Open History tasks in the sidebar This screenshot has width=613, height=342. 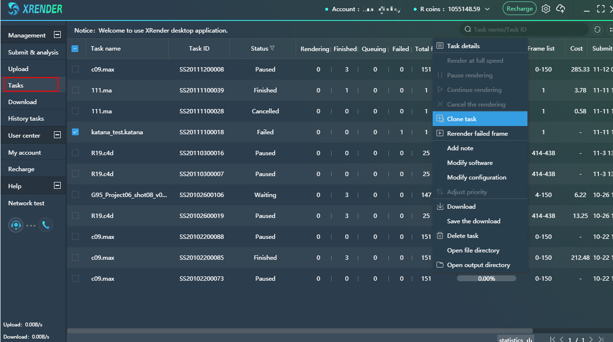click(26, 118)
